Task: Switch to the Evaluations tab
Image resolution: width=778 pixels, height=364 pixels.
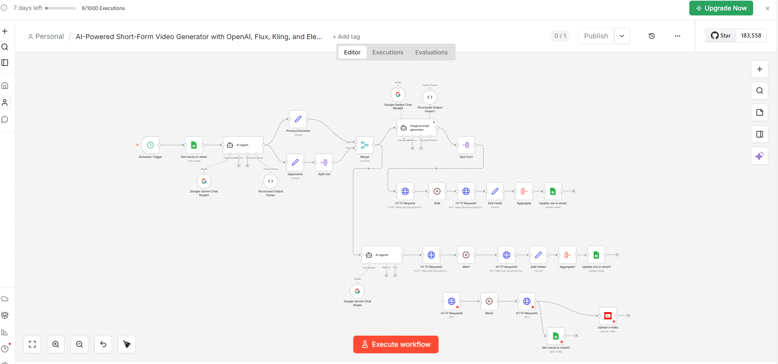Action: tap(431, 52)
